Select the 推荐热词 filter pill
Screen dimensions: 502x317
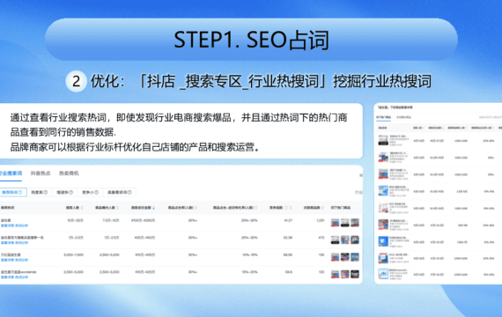12,192
